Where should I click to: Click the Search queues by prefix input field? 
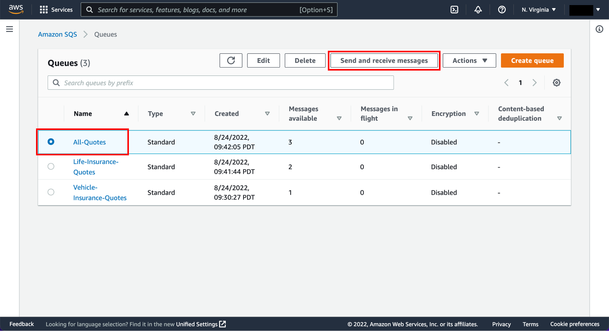coord(220,83)
